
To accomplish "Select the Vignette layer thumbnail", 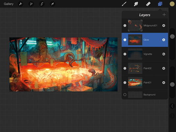I will tap(135, 54).
